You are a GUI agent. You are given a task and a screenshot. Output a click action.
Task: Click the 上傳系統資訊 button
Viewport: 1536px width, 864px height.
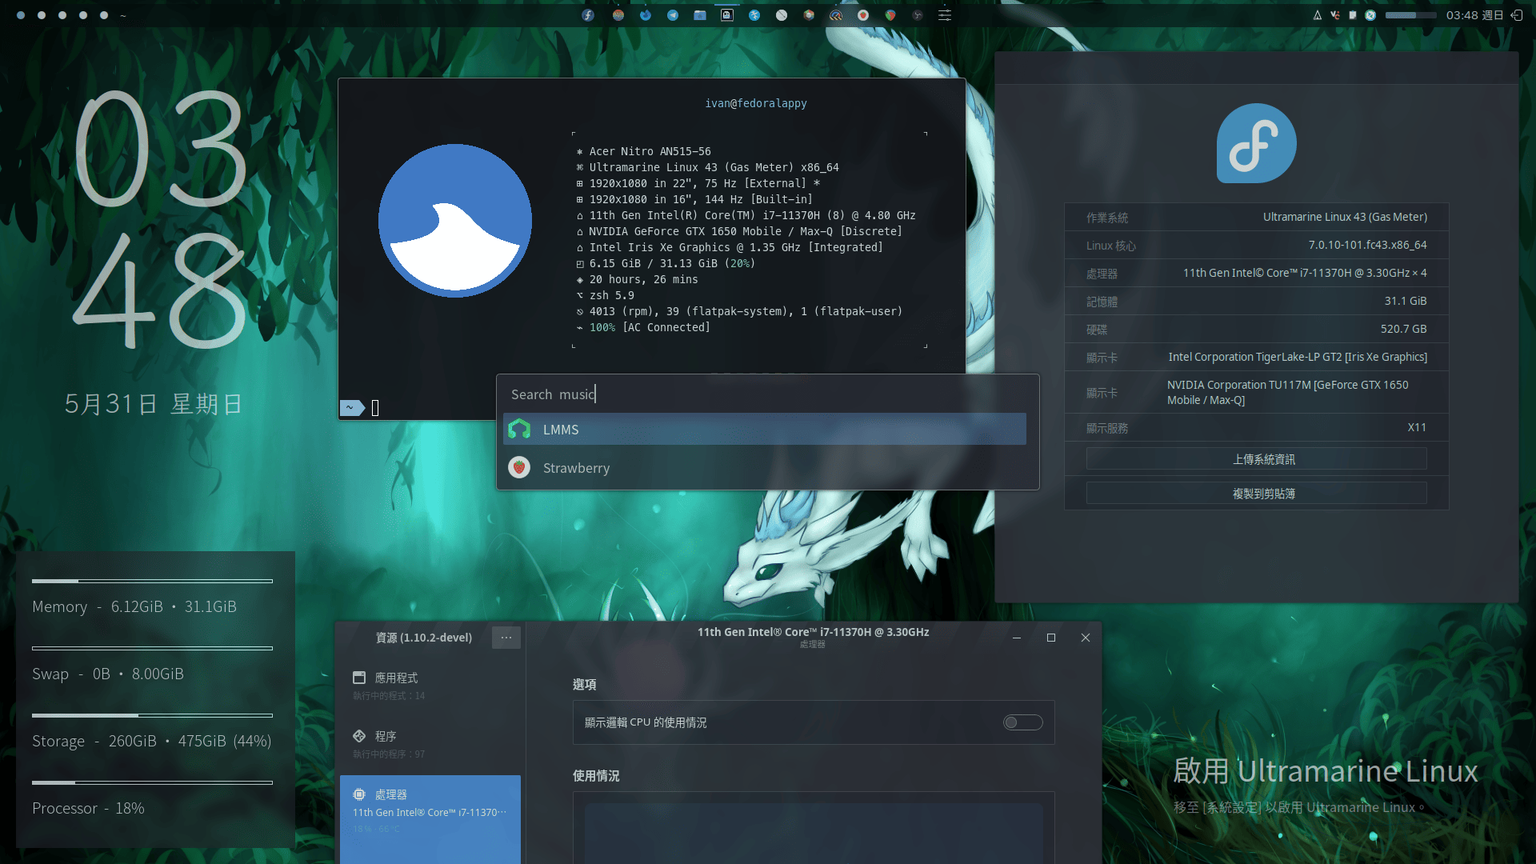[1257, 459]
